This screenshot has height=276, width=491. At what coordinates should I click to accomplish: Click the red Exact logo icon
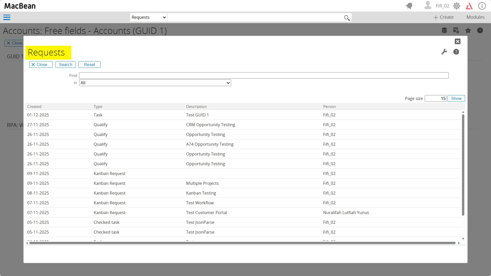[x=469, y=6]
